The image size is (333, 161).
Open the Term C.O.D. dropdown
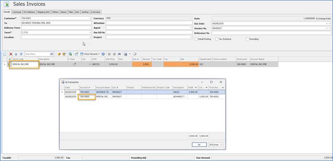coord(90,33)
